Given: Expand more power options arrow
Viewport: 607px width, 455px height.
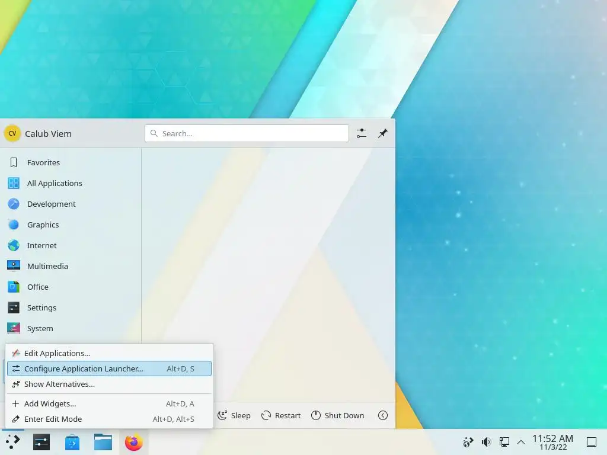Looking at the screenshot, I should (382, 415).
